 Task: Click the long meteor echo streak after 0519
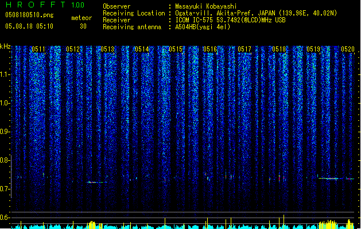(x=328, y=179)
